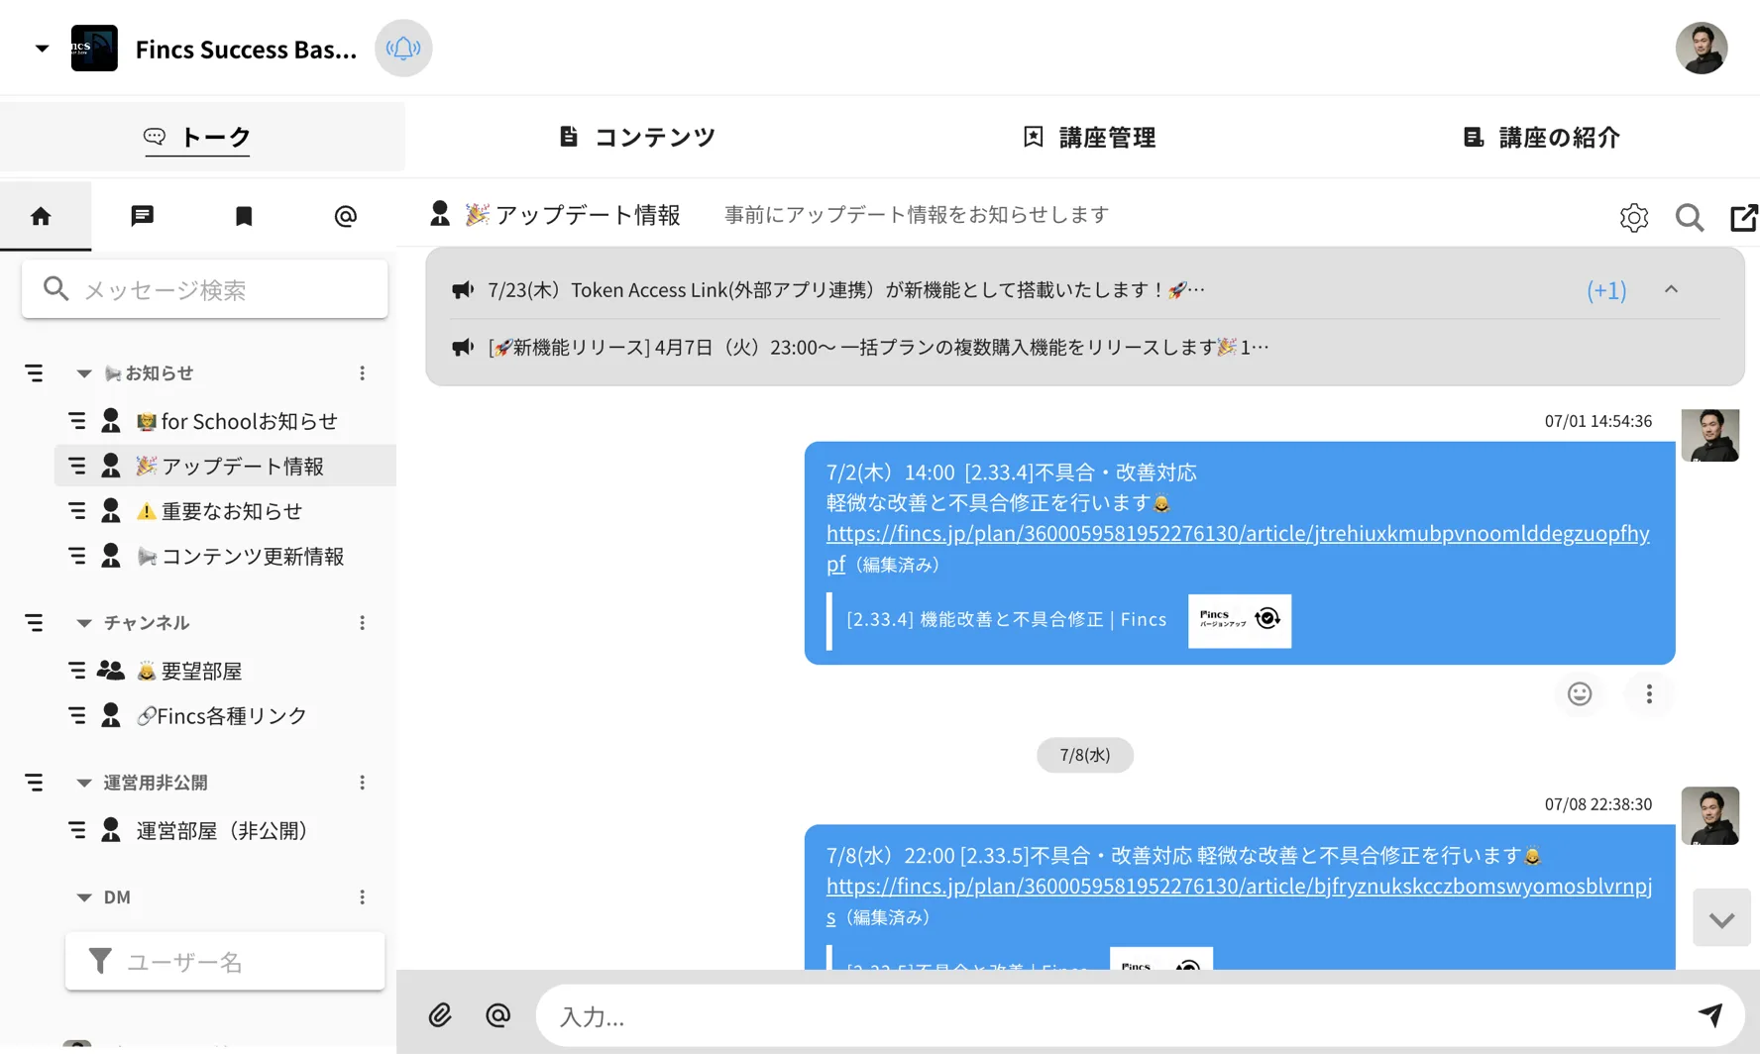This screenshot has width=1760, height=1054.
Task: Click the drag handle beside 運営用非公開 category
Action: coord(35,783)
